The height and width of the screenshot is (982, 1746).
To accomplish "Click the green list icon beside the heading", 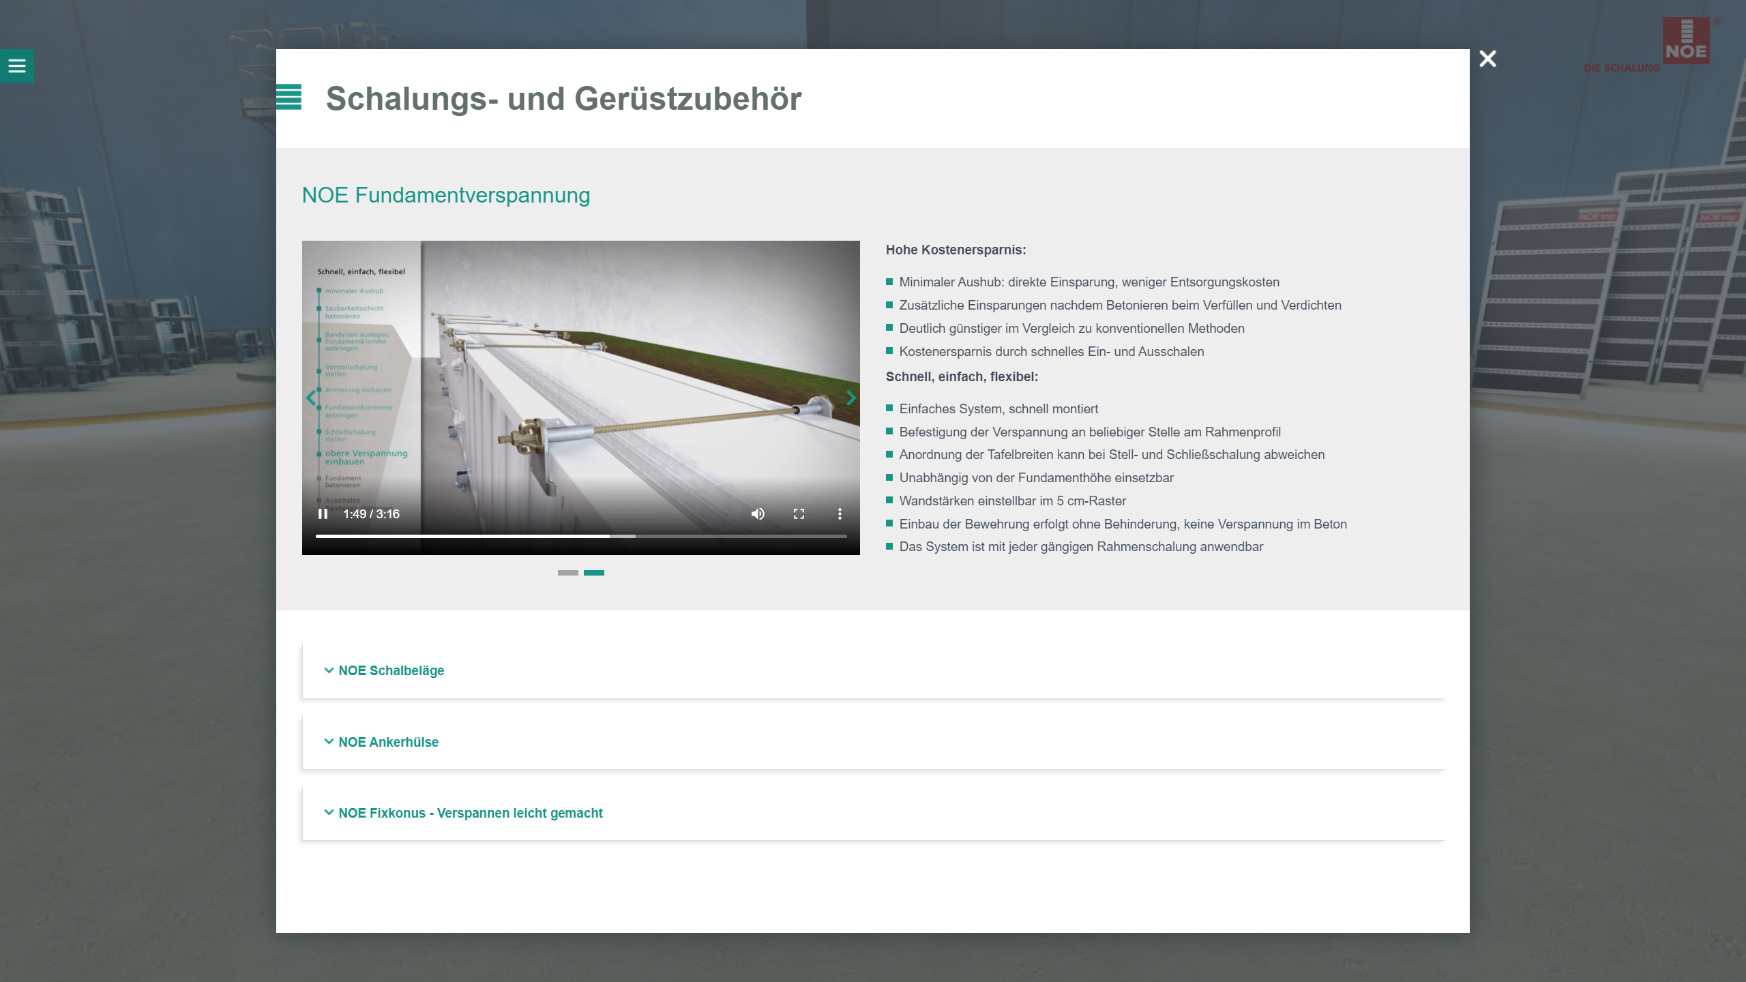I will point(288,97).
